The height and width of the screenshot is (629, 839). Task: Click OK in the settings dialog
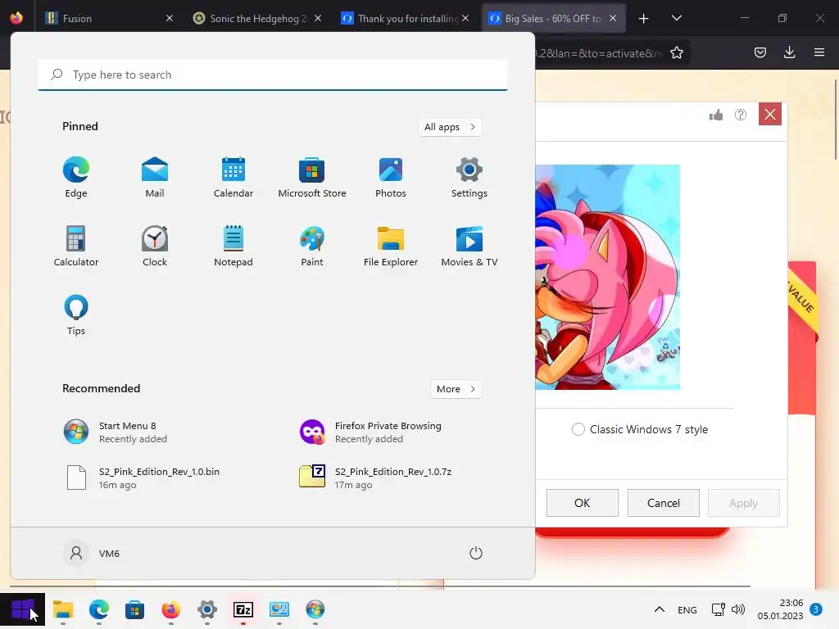(583, 503)
